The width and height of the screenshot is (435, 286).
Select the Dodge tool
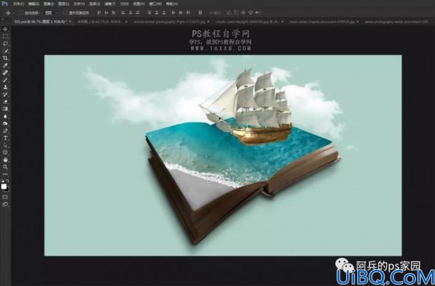click(6, 124)
